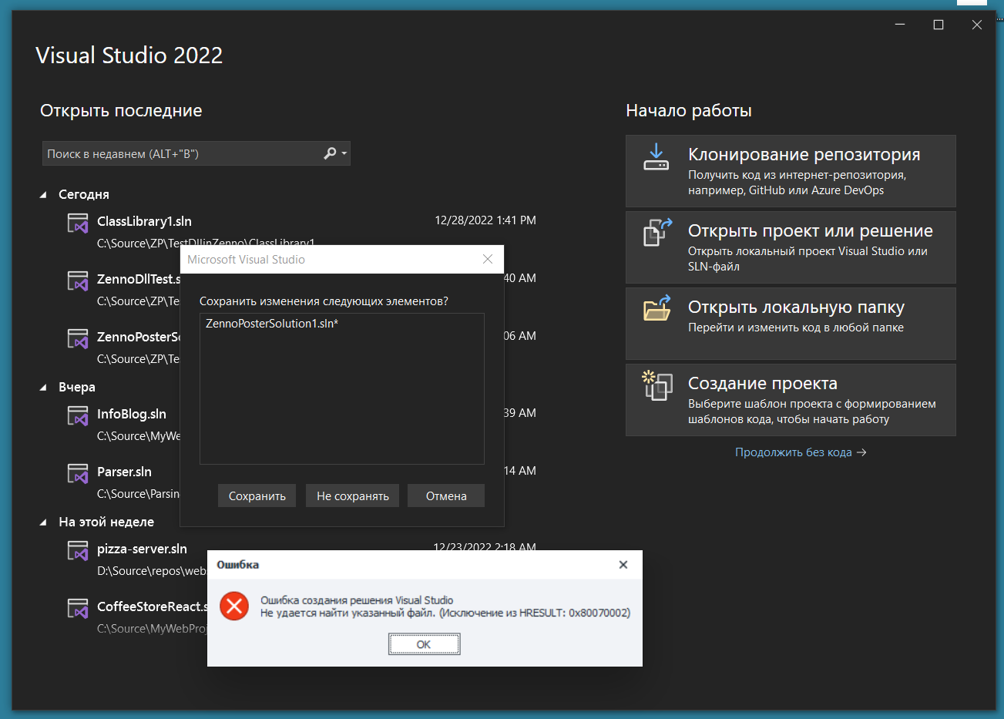Viewport: 1004px width, 719px height.
Task: Click the ZennoDllTest solution icon
Action: (78, 281)
